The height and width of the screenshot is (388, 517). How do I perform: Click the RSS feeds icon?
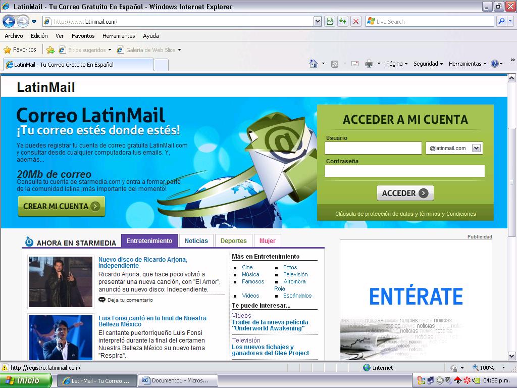tap(334, 64)
